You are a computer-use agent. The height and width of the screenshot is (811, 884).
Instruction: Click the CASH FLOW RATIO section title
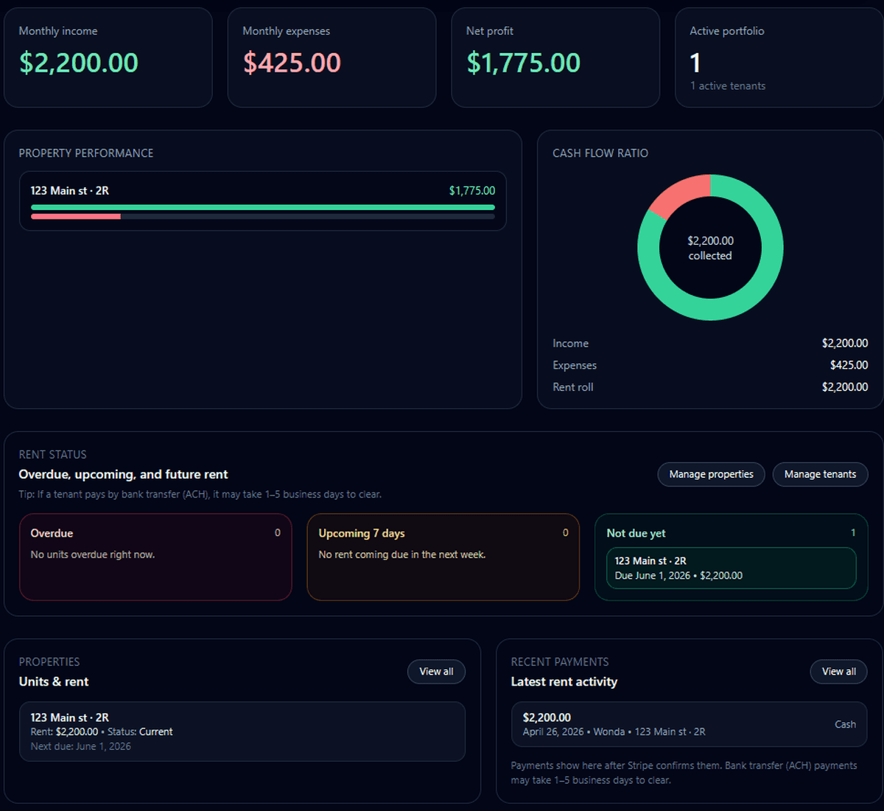coord(600,153)
